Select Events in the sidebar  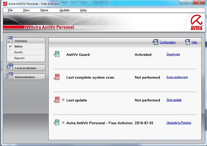pyautogui.click(x=26, y=52)
